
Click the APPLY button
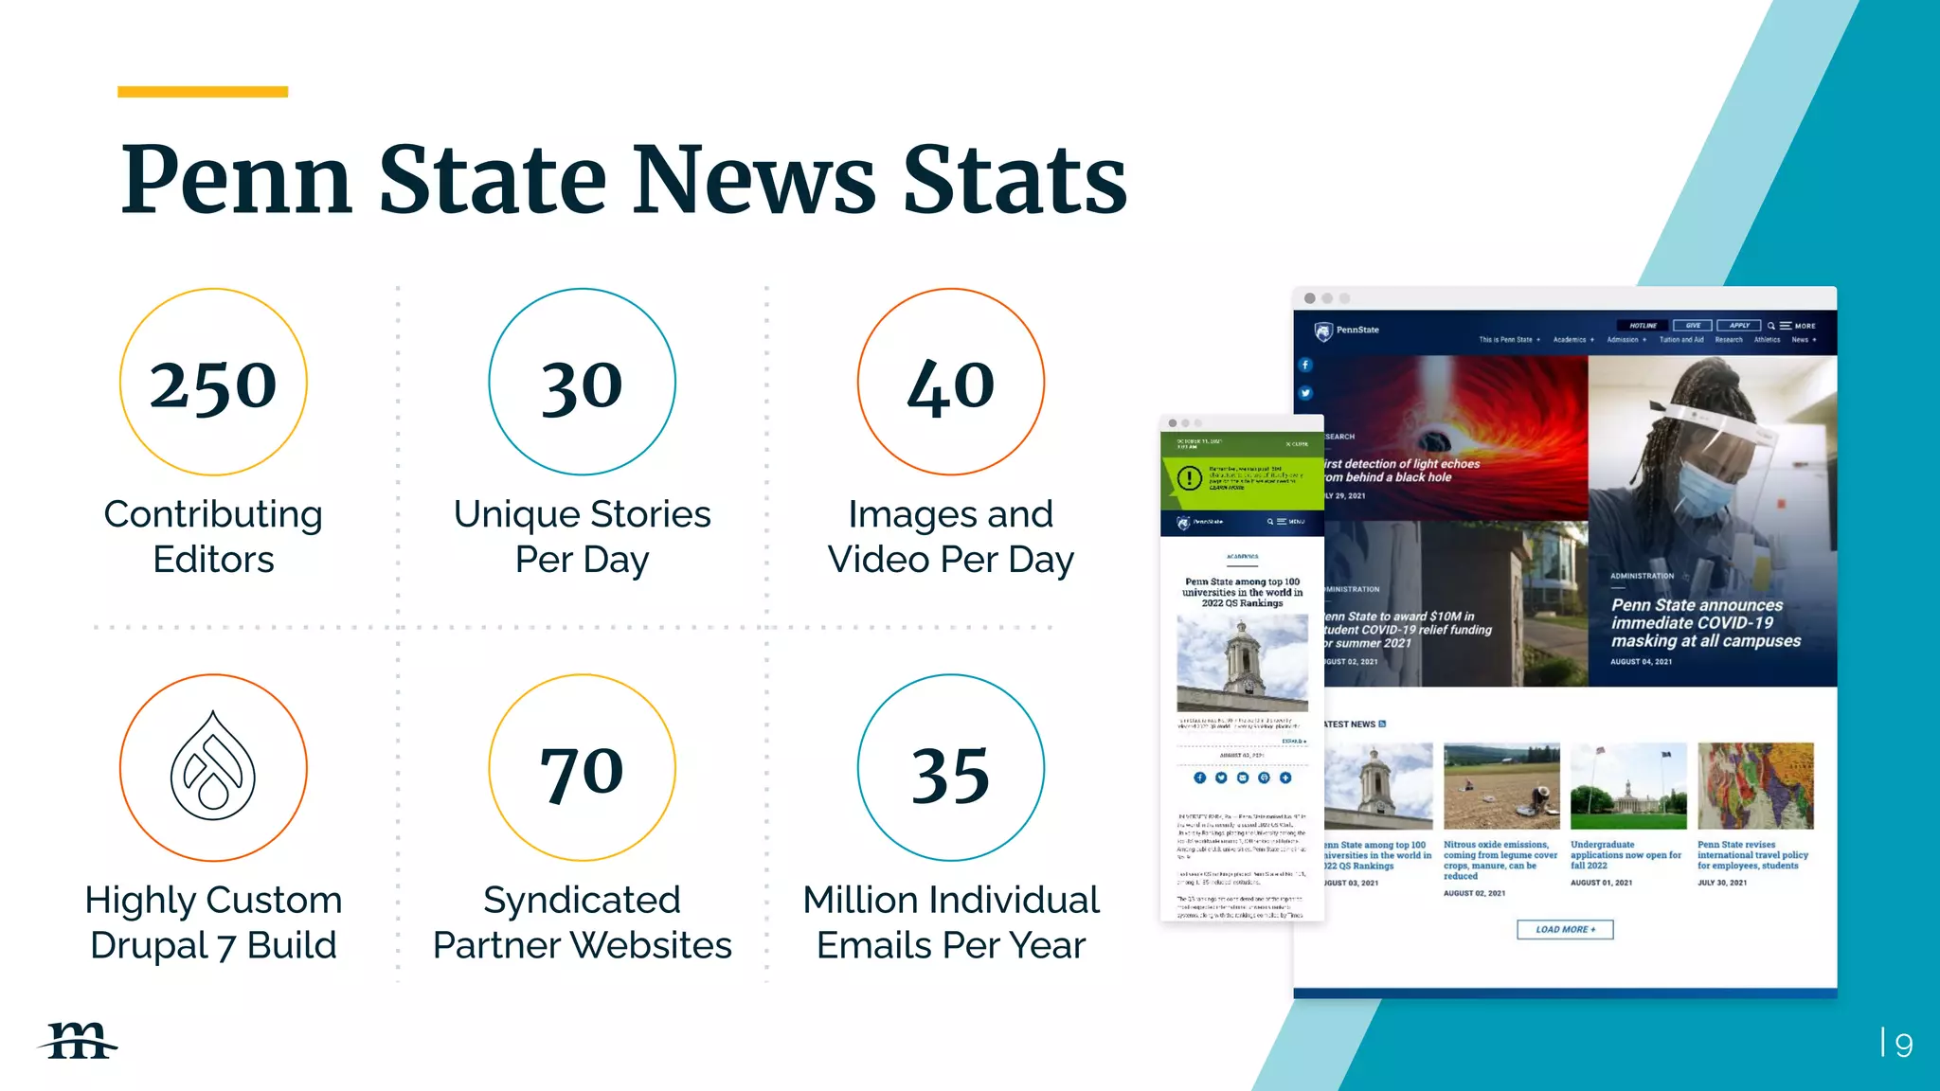point(1739,326)
